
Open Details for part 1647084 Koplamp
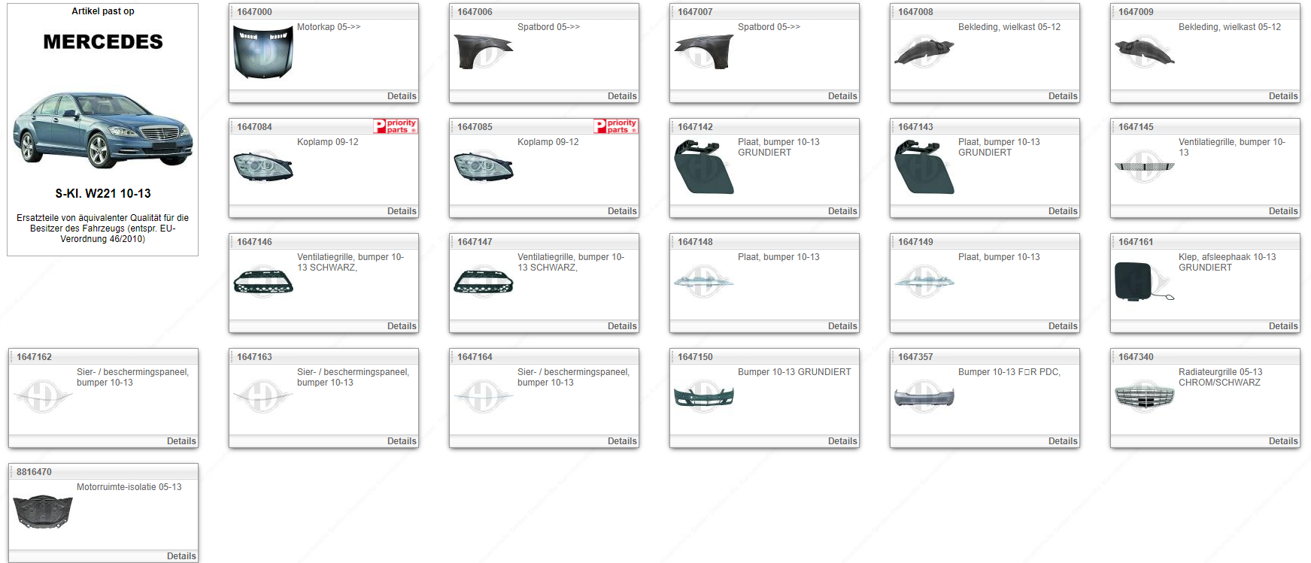click(x=402, y=211)
